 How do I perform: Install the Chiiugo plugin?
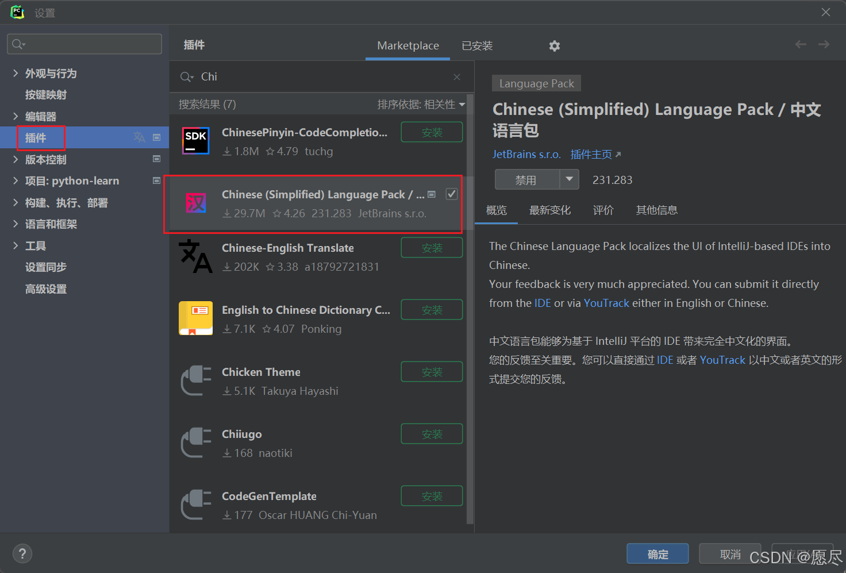[x=432, y=434]
